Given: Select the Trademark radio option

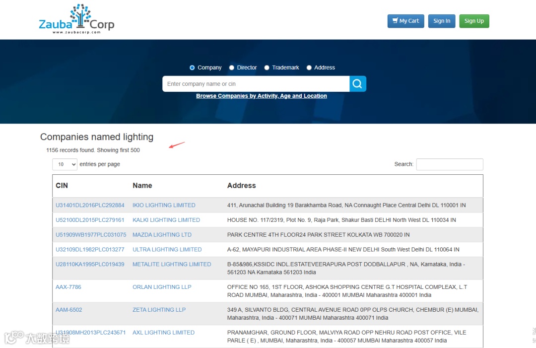Looking at the screenshot, I should [267, 68].
